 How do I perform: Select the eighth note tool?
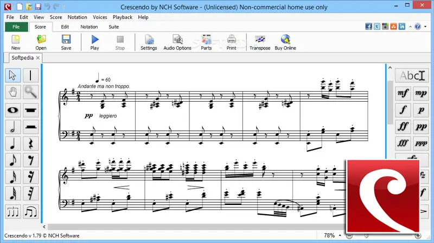(14, 161)
